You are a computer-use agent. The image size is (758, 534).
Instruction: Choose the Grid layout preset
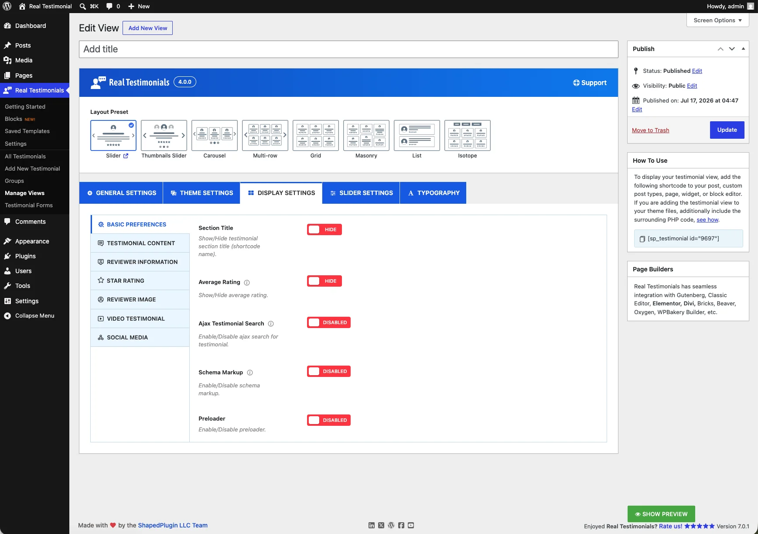click(x=316, y=135)
